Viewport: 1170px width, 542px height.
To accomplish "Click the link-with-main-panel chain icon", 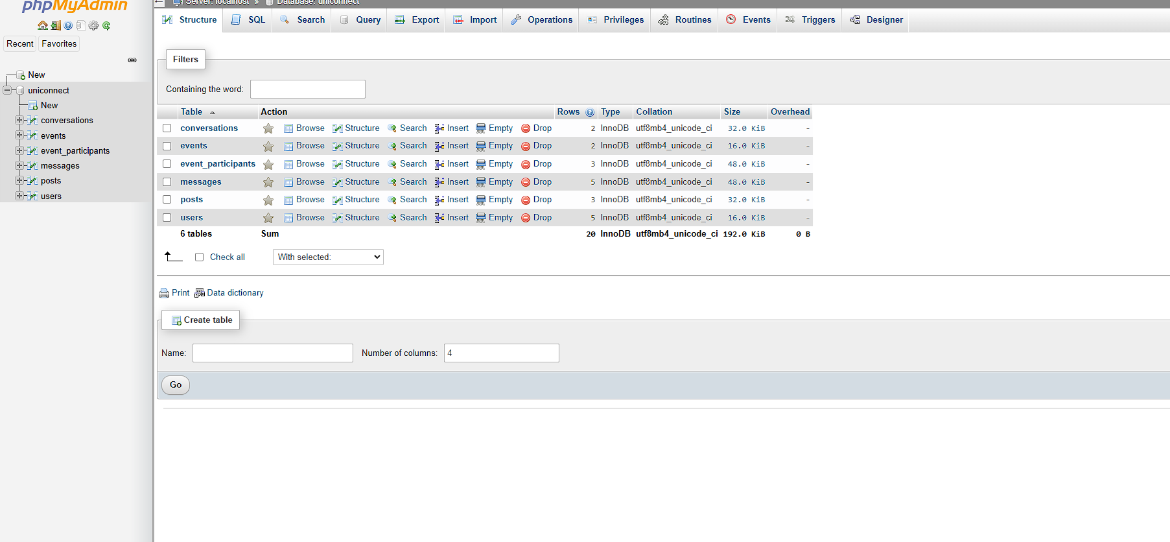I will [132, 60].
